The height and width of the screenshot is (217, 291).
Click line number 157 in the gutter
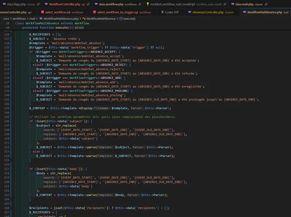pyautogui.click(x=7, y=169)
